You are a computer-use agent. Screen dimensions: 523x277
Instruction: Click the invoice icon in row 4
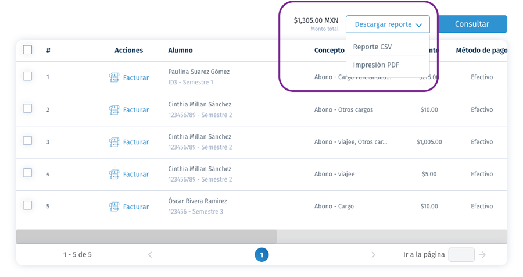114,175
